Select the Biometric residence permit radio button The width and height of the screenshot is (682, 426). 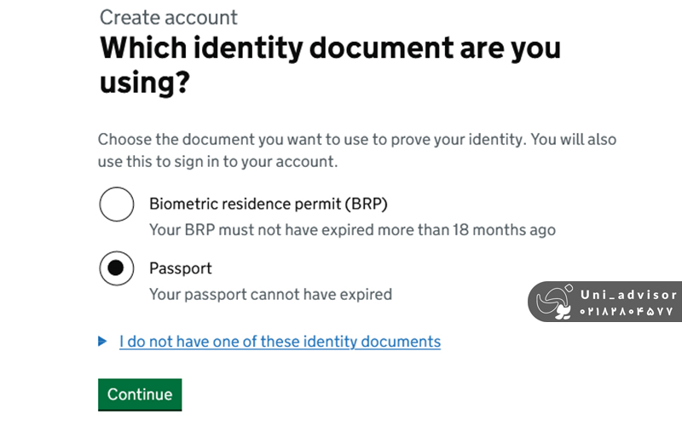(117, 204)
